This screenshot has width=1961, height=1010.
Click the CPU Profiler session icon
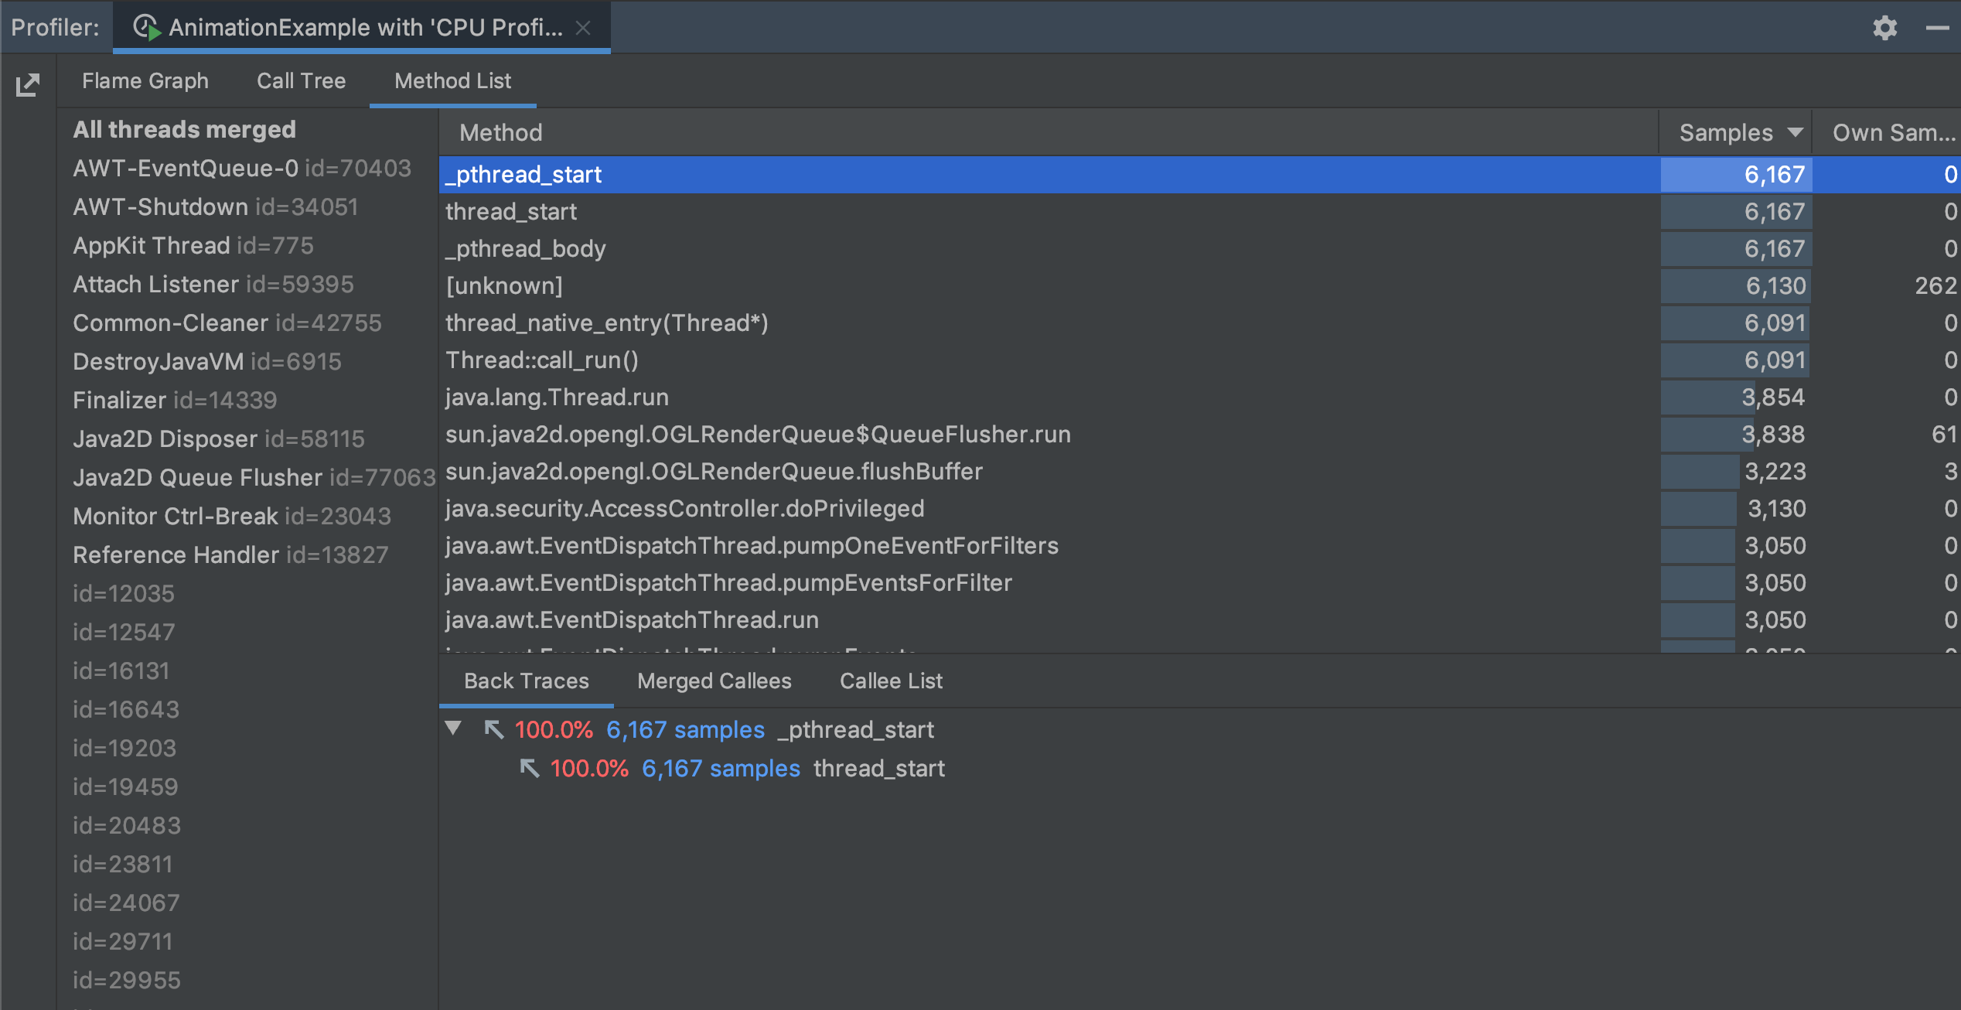[151, 25]
